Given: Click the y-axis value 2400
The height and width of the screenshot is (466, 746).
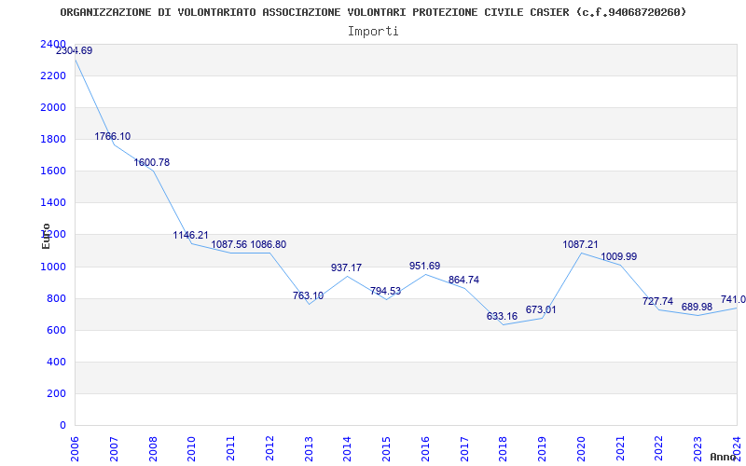Looking at the screenshot, I should pos(53,44).
